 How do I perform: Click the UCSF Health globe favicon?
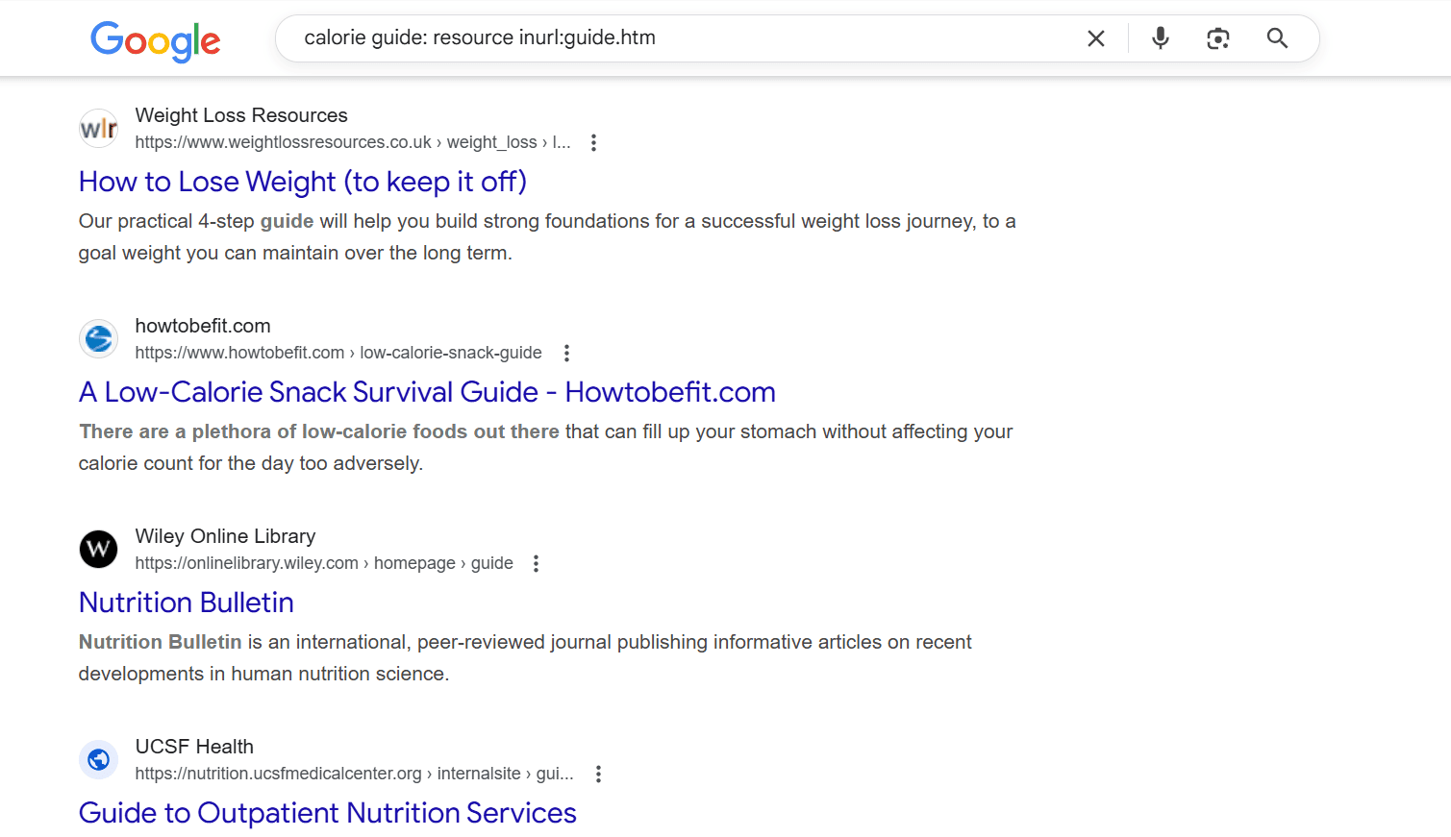pyautogui.click(x=98, y=759)
